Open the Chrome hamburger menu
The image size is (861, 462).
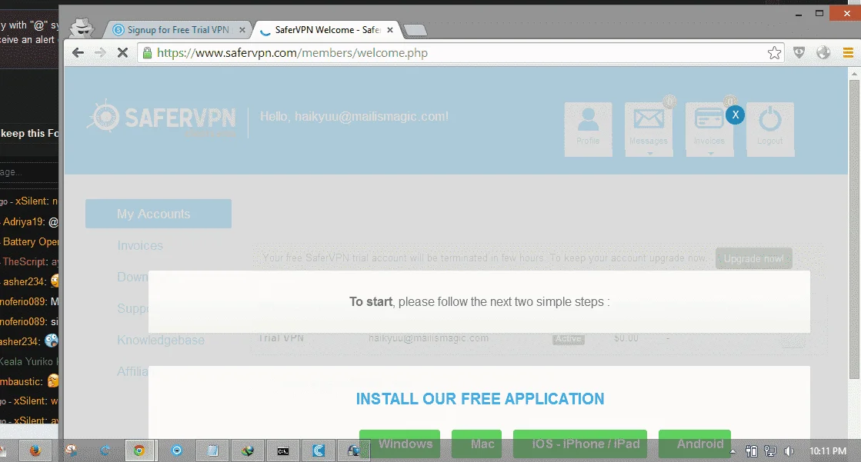pos(848,53)
